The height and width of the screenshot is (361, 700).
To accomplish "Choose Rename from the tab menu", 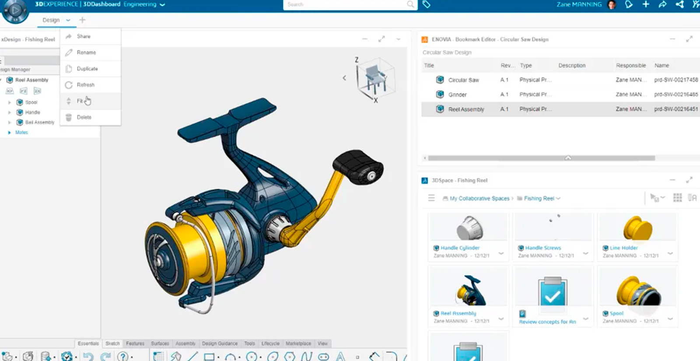I will 90,53.
